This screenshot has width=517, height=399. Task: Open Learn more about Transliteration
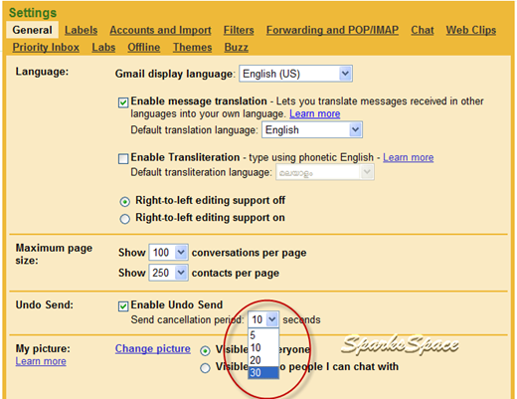click(409, 157)
